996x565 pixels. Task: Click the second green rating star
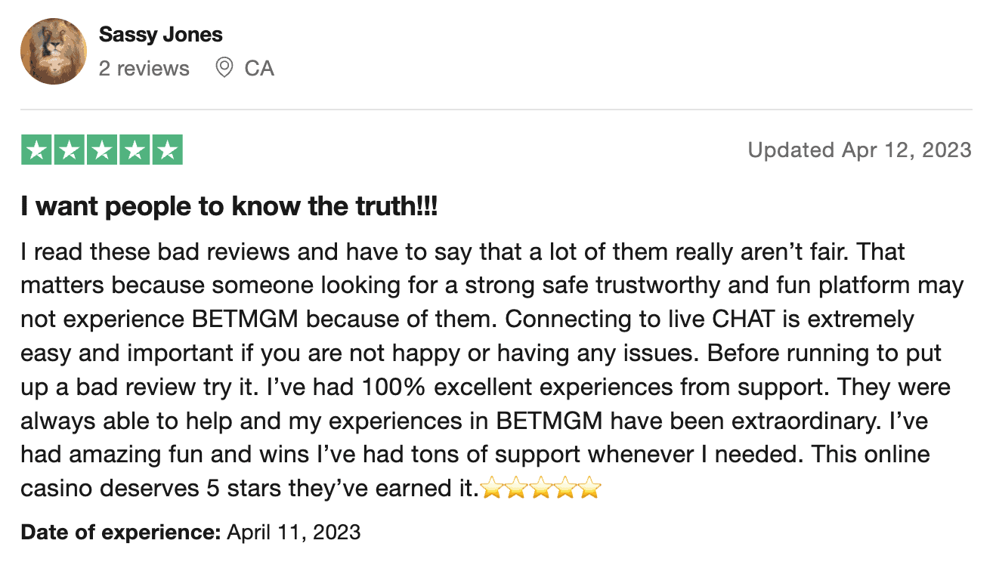coord(70,150)
